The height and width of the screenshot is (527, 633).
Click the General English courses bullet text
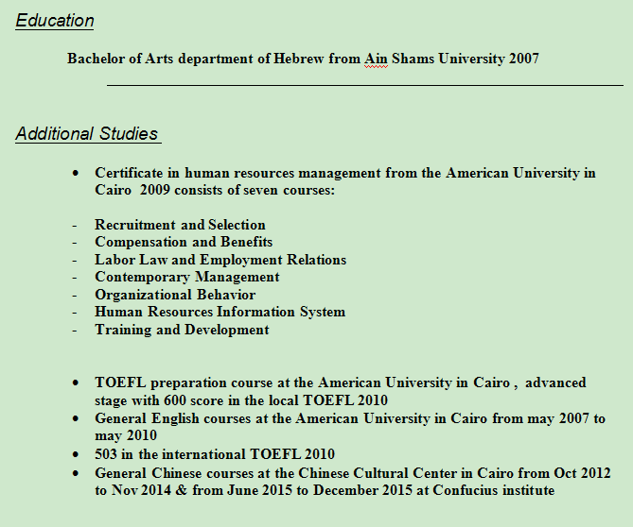click(349, 418)
